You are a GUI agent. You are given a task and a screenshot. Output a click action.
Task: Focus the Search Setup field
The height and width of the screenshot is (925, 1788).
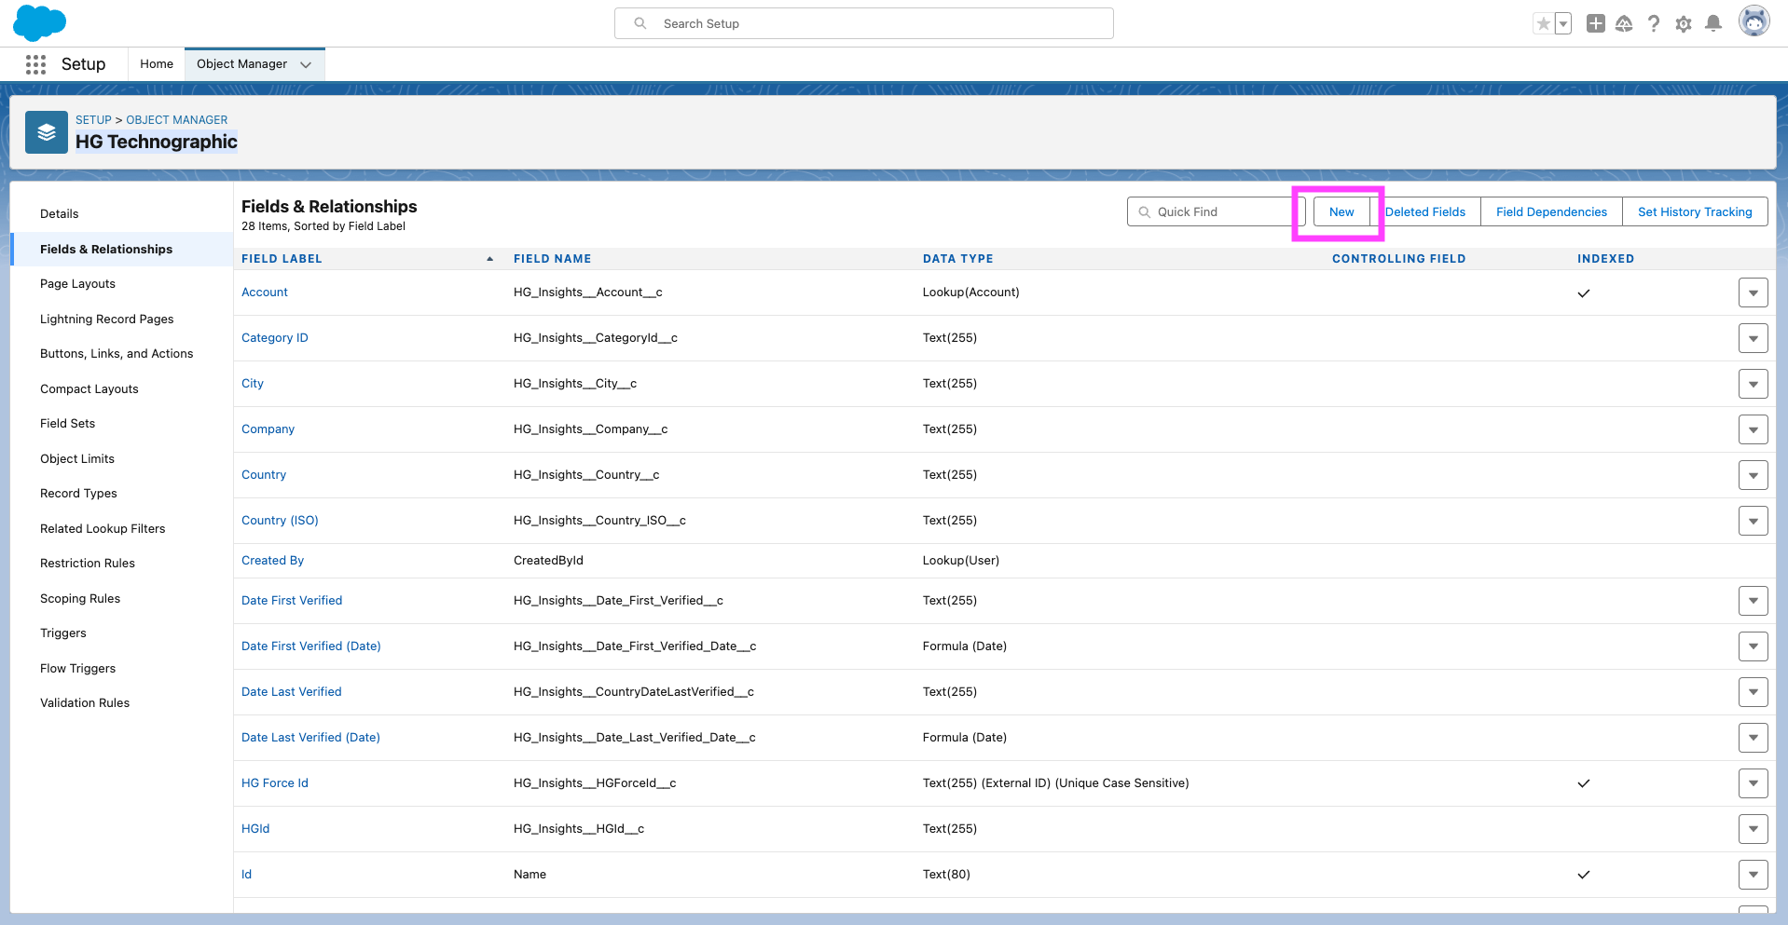click(864, 24)
